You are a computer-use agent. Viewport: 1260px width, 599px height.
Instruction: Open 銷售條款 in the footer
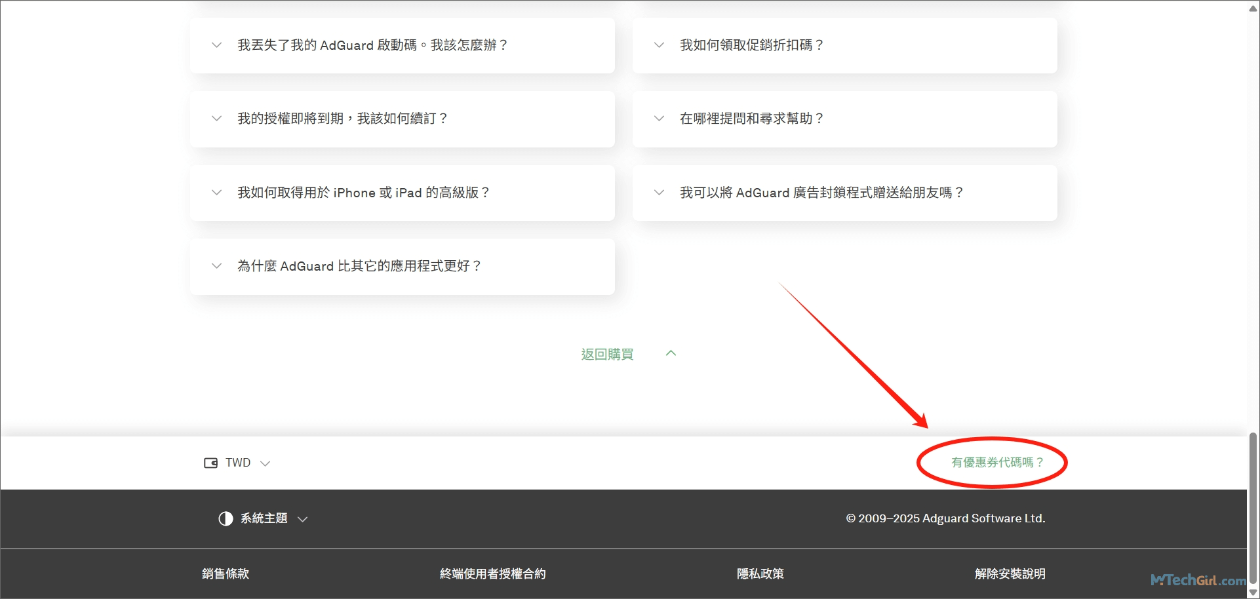tap(226, 574)
